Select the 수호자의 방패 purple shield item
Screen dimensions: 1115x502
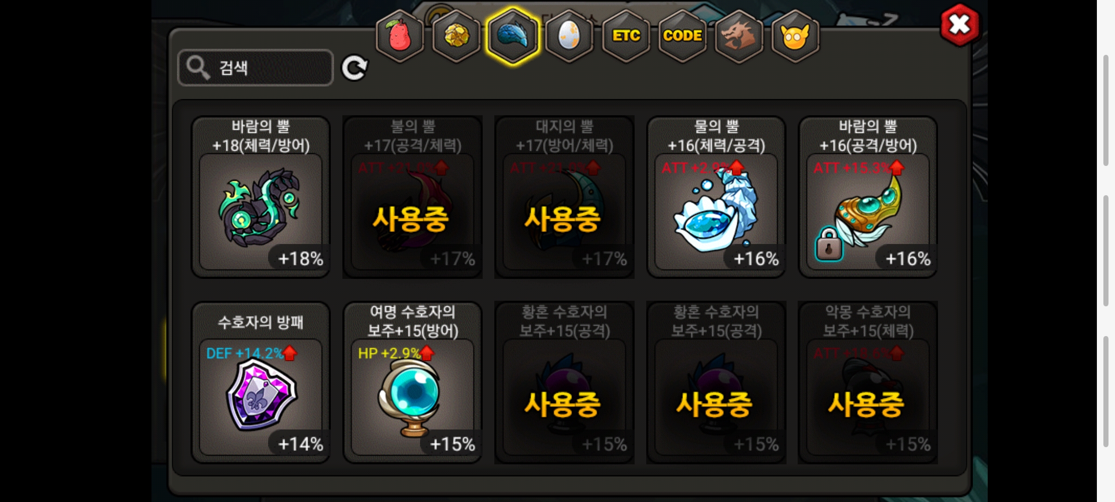[261, 383]
